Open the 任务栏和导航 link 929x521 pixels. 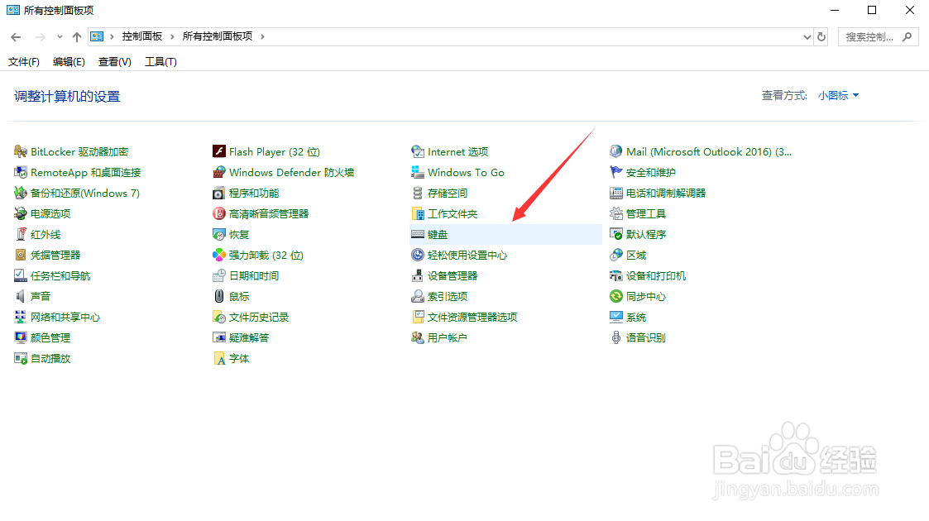pos(60,276)
